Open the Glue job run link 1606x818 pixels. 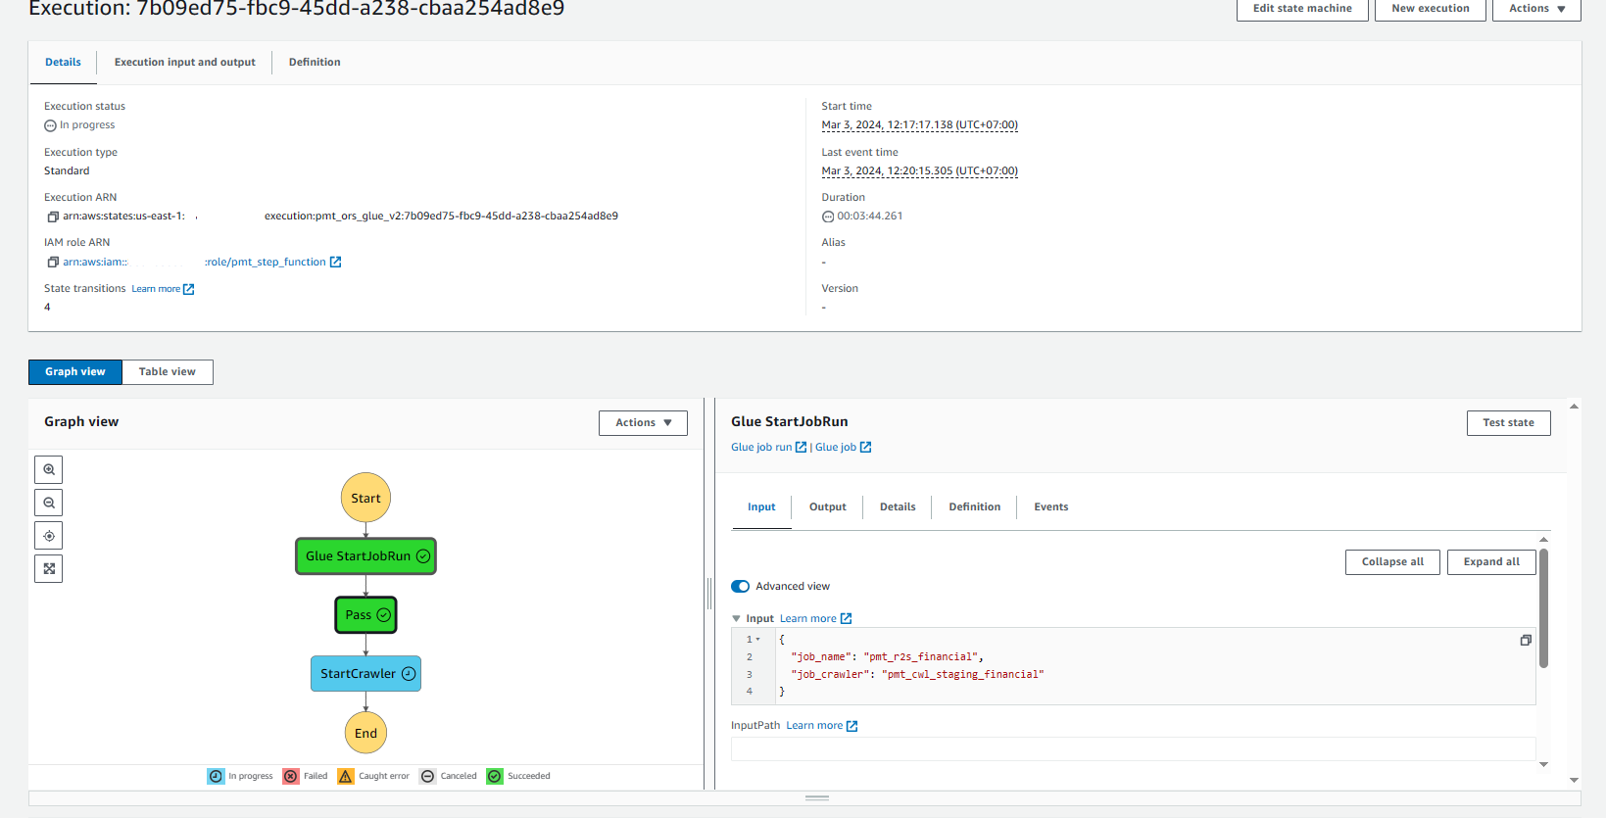tap(761, 448)
